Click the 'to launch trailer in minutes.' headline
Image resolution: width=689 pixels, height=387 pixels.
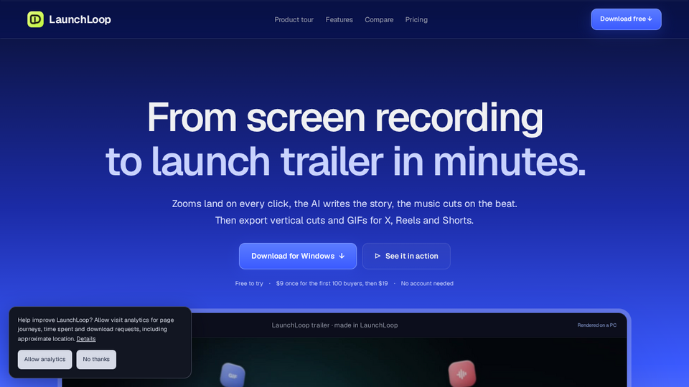tap(346, 161)
